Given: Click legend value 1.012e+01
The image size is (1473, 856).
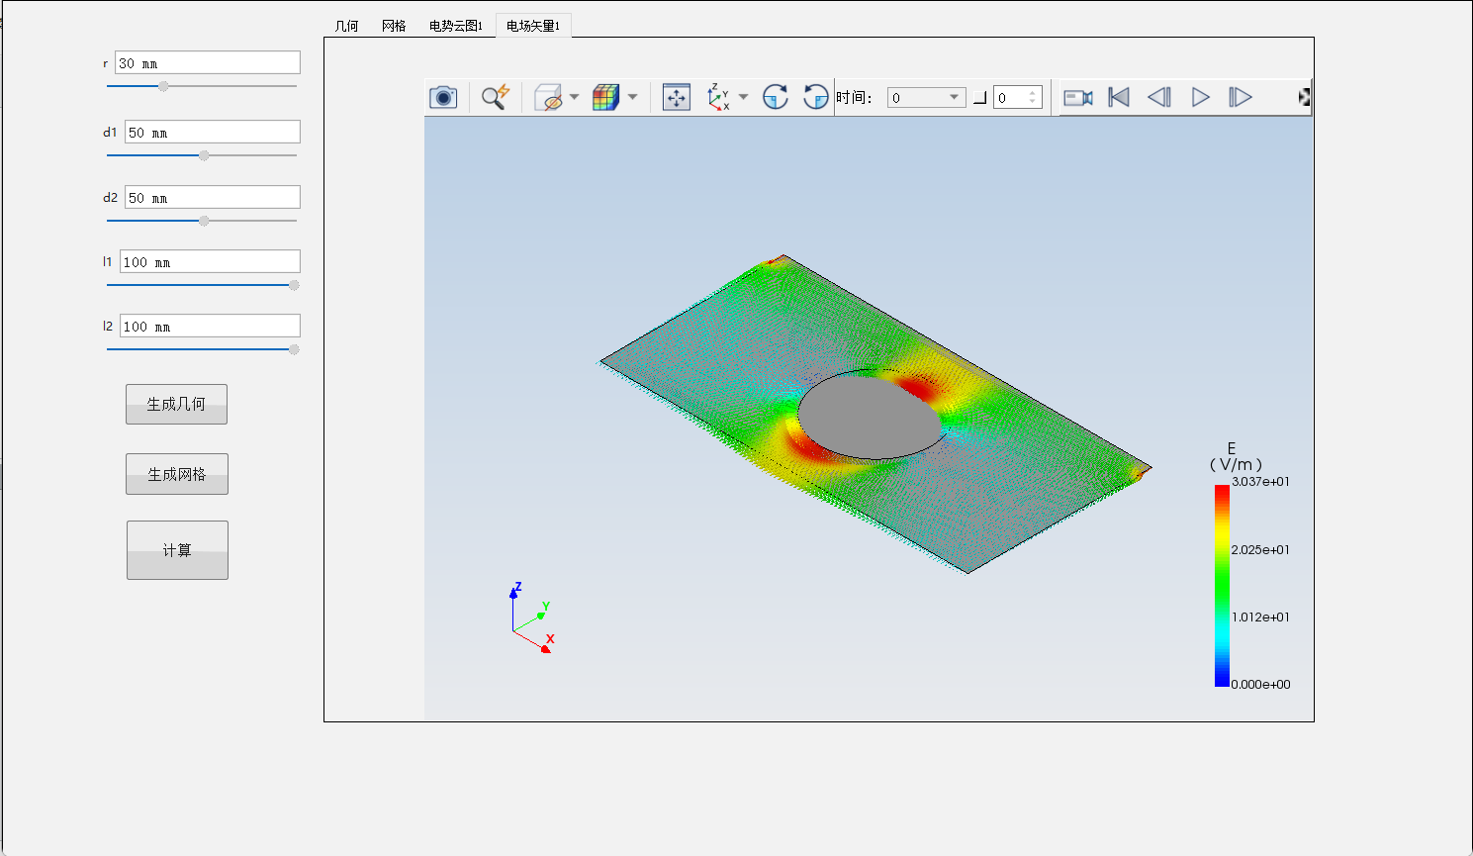Looking at the screenshot, I should [1260, 617].
